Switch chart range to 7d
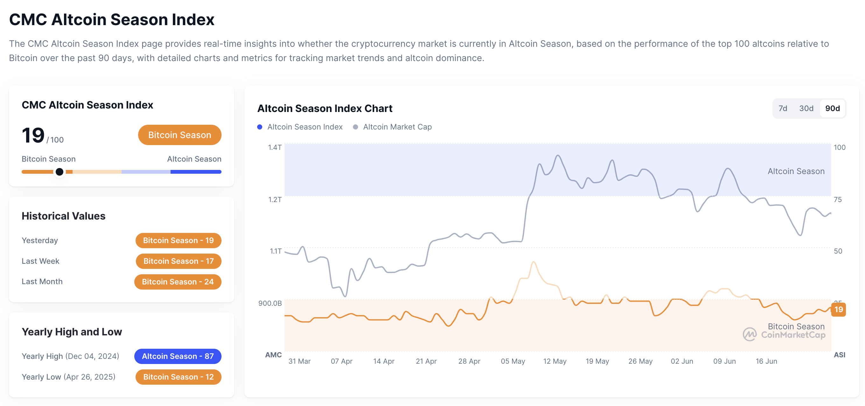Screen dimensions: 865x406 (782, 108)
